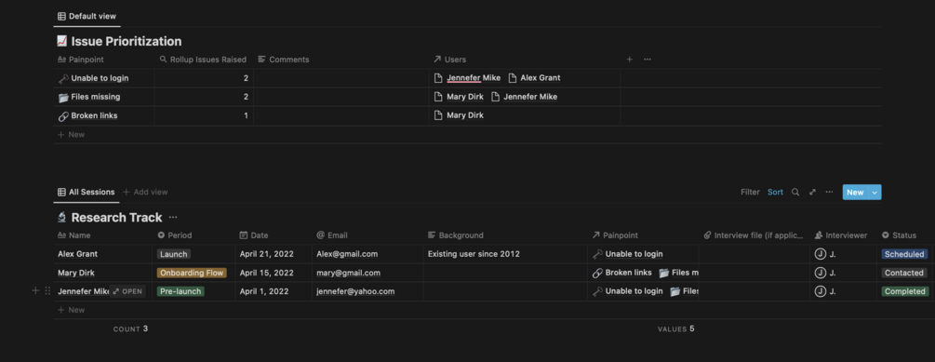Click the Interviewer column header

(841, 235)
